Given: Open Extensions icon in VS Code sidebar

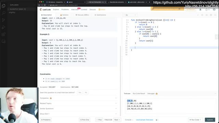Looking at the screenshot, I should click(x=3, y=34).
